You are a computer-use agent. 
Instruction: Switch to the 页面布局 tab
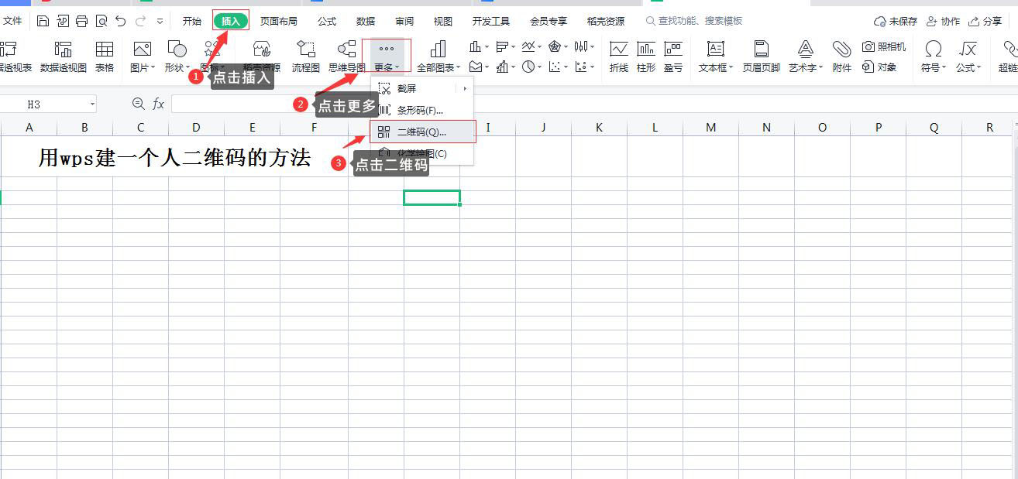pyautogui.click(x=278, y=21)
